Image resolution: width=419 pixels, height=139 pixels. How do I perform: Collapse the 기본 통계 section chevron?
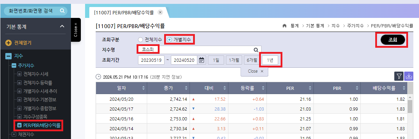[62, 26]
